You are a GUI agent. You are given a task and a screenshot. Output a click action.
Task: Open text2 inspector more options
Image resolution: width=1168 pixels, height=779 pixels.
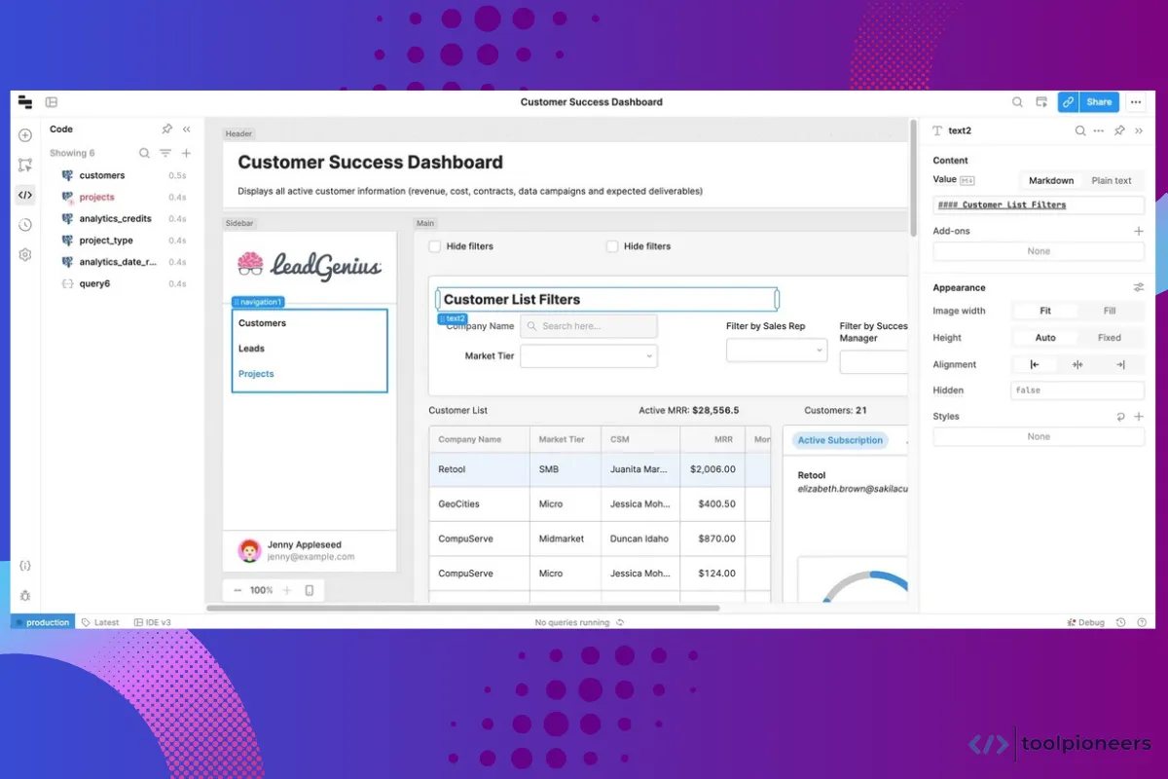[x=1099, y=130]
